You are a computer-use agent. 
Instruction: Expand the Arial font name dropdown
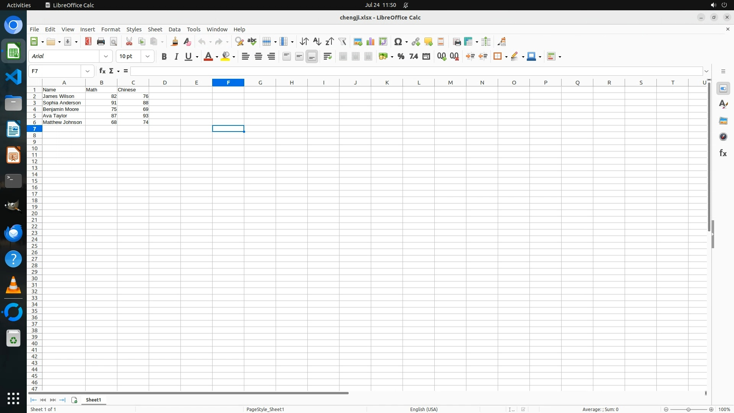coord(106,57)
